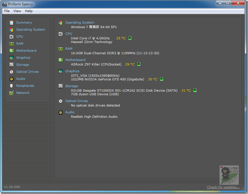Select Network in the sidebar
Image resolution: width=248 pixels, height=194 pixels.
[23, 93]
